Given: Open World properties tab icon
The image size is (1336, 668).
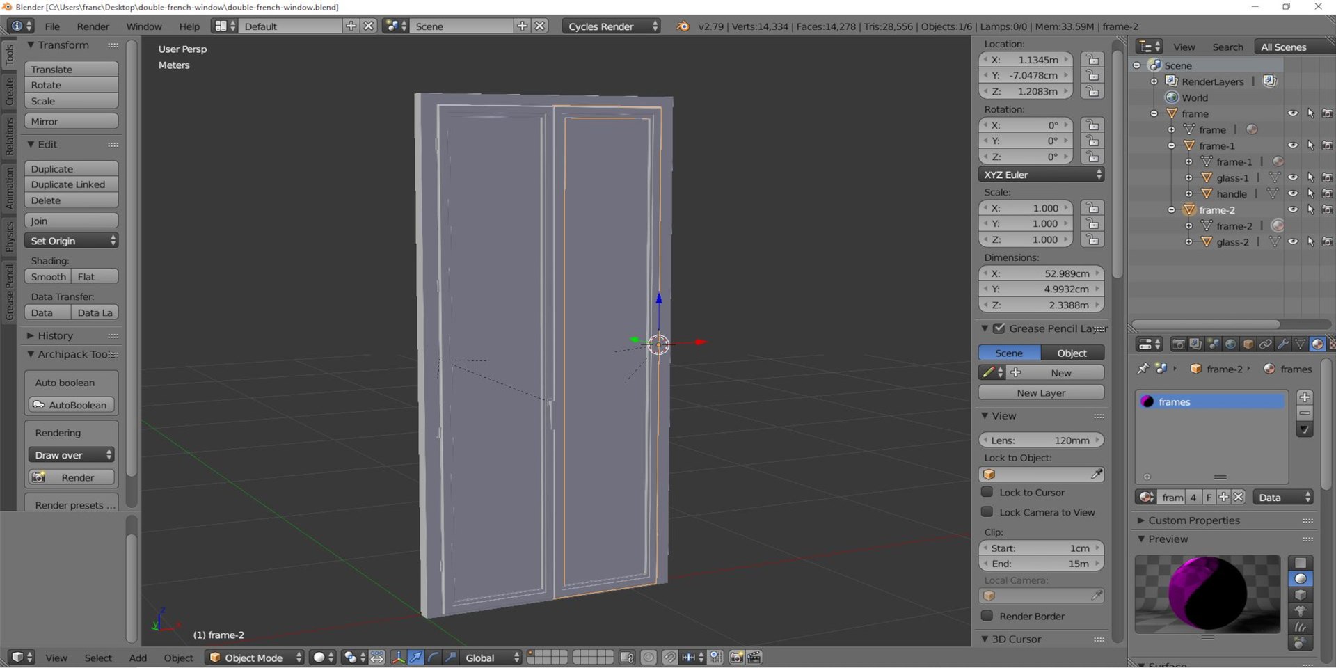Looking at the screenshot, I should pyautogui.click(x=1230, y=344).
